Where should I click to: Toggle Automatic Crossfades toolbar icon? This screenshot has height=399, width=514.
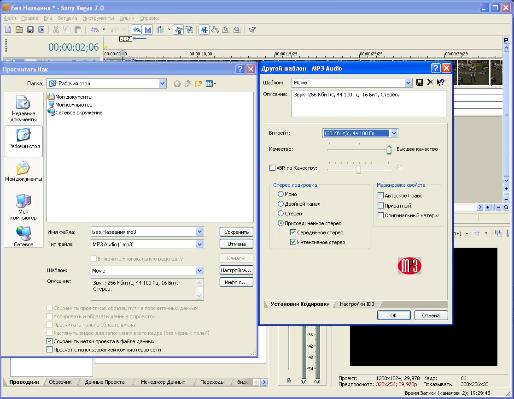pyautogui.click(x=148, y=30)
